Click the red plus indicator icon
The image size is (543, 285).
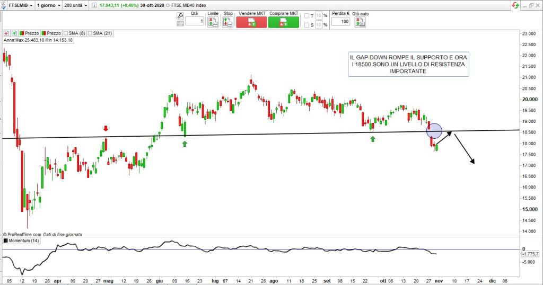(x=6, y=33)
